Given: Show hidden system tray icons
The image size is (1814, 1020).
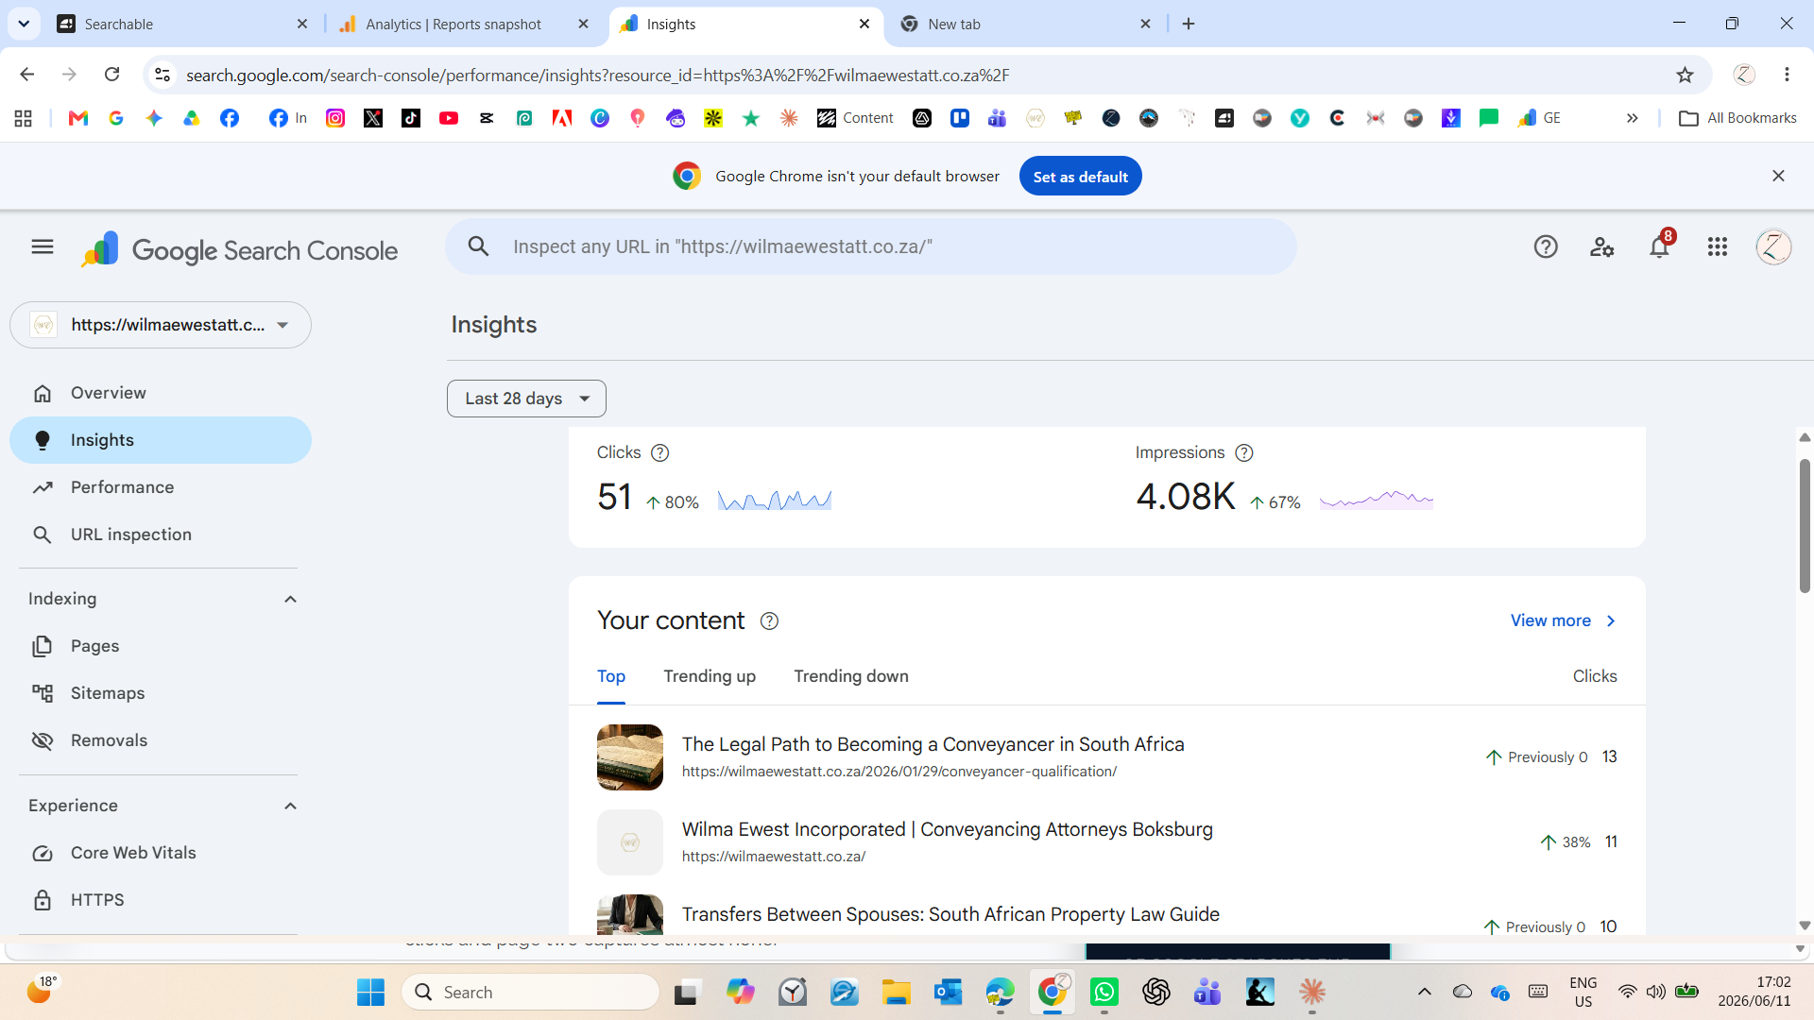Looking at the screenshot, I should click(1425, 992).
